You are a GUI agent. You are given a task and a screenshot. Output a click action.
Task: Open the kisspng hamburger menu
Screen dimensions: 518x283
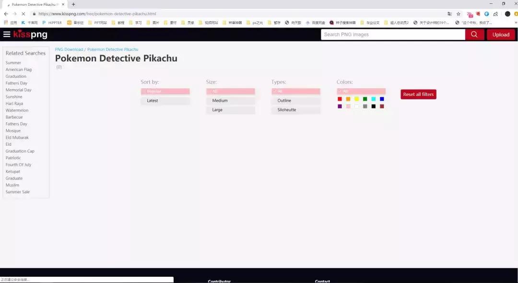7,35
